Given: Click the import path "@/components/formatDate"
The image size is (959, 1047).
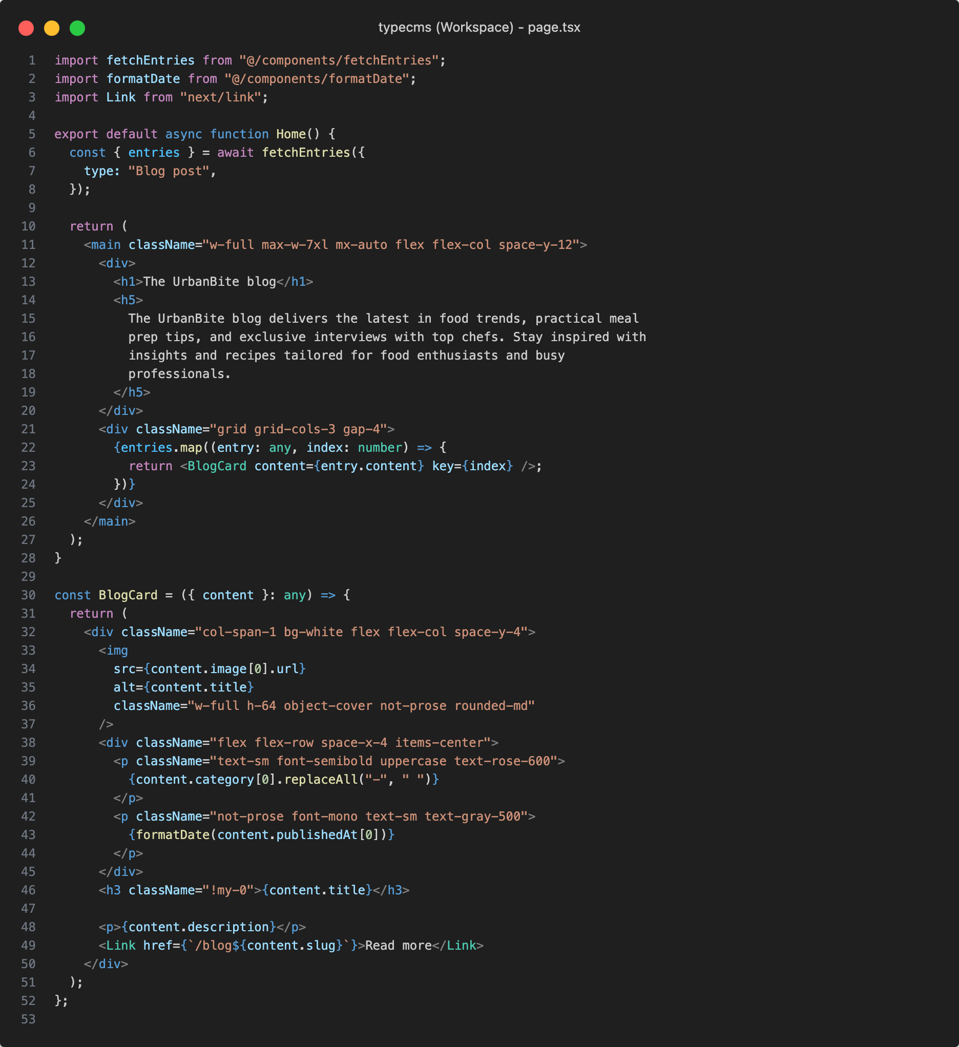Looking at the screenshot, I should [317, 79].
